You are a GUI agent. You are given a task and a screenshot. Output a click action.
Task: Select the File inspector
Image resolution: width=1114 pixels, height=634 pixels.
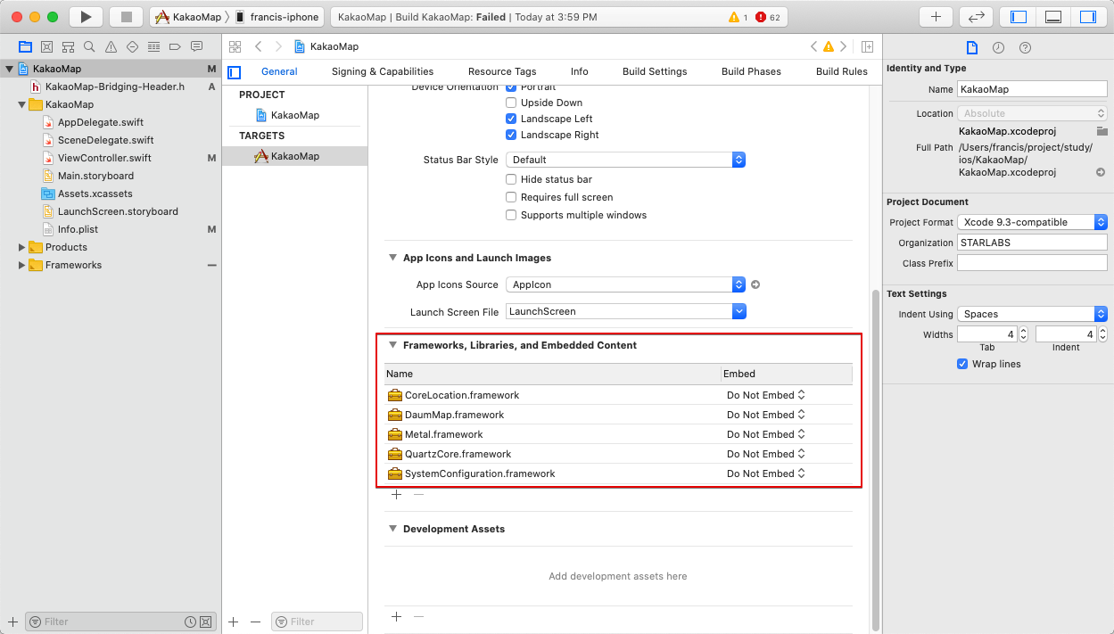click(972, 48)
